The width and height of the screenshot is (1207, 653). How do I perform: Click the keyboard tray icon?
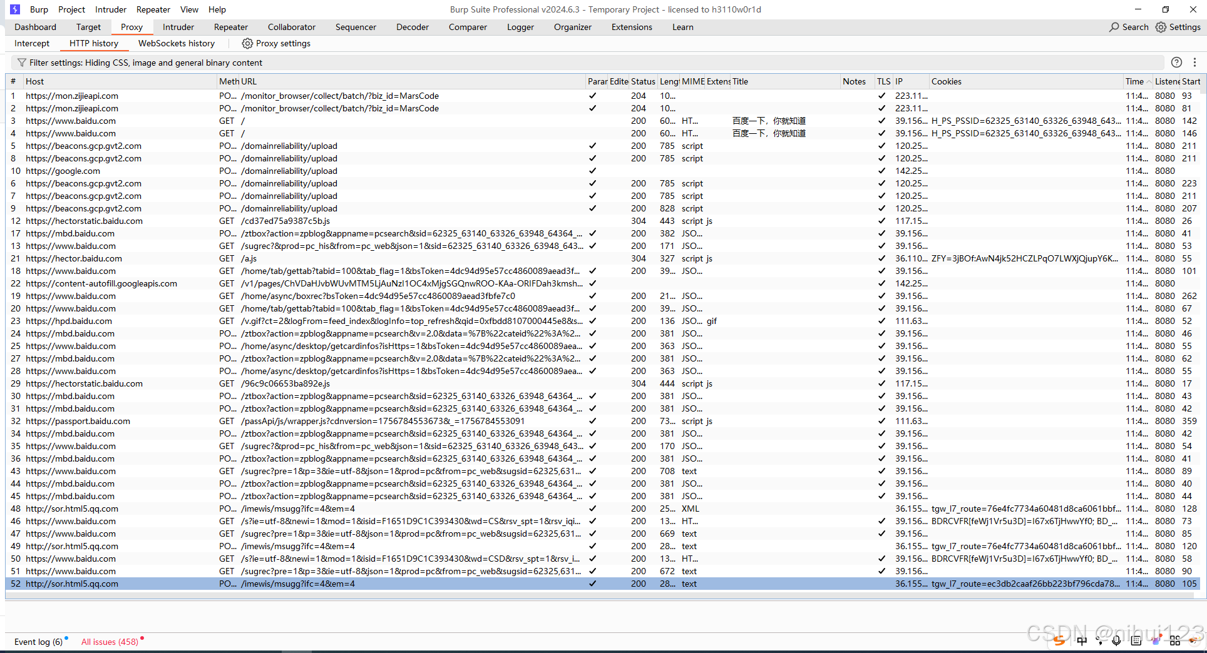pos(1136,640)
